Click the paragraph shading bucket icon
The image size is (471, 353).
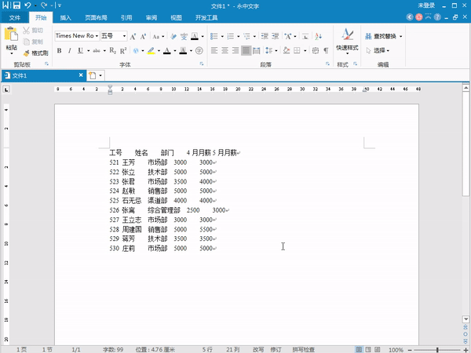(287, 50)
